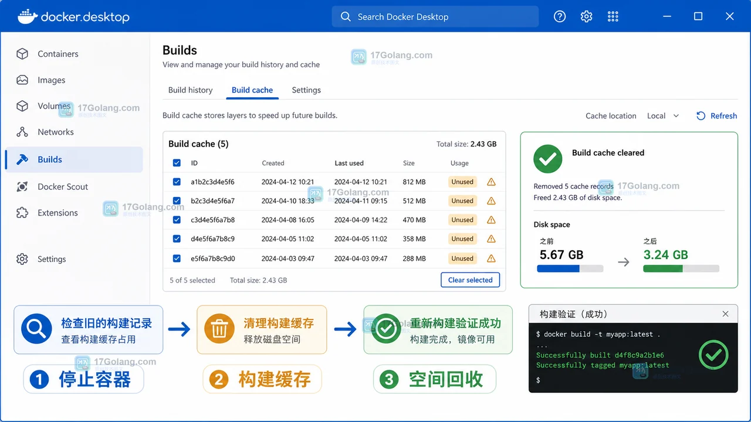Click the 358 MB size cell
The height and width of the screenshot is (422, 751).
point(414,239)
